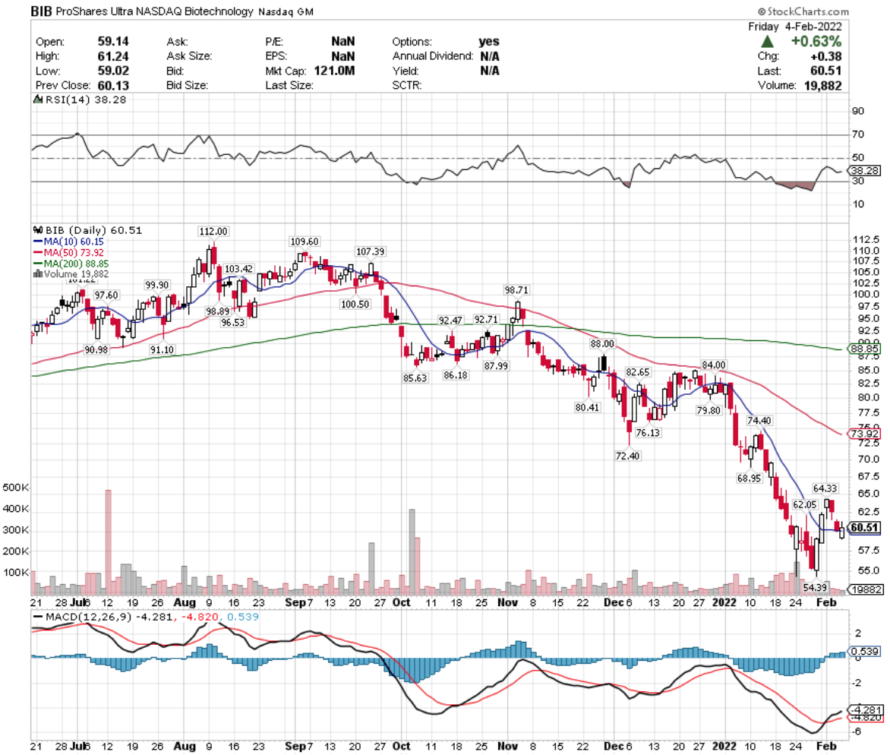Click the header Volume 19,882 value
Screen dimensions: 890x755
click(822, 85)
